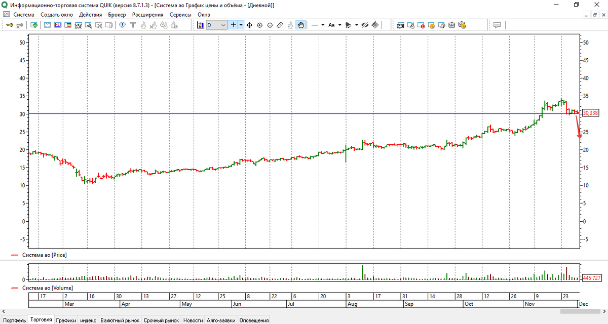This screenshot has width=608, height=324.
Task: Select the line drawing tool
Action: pyautogui.click(x=315, y=25)
